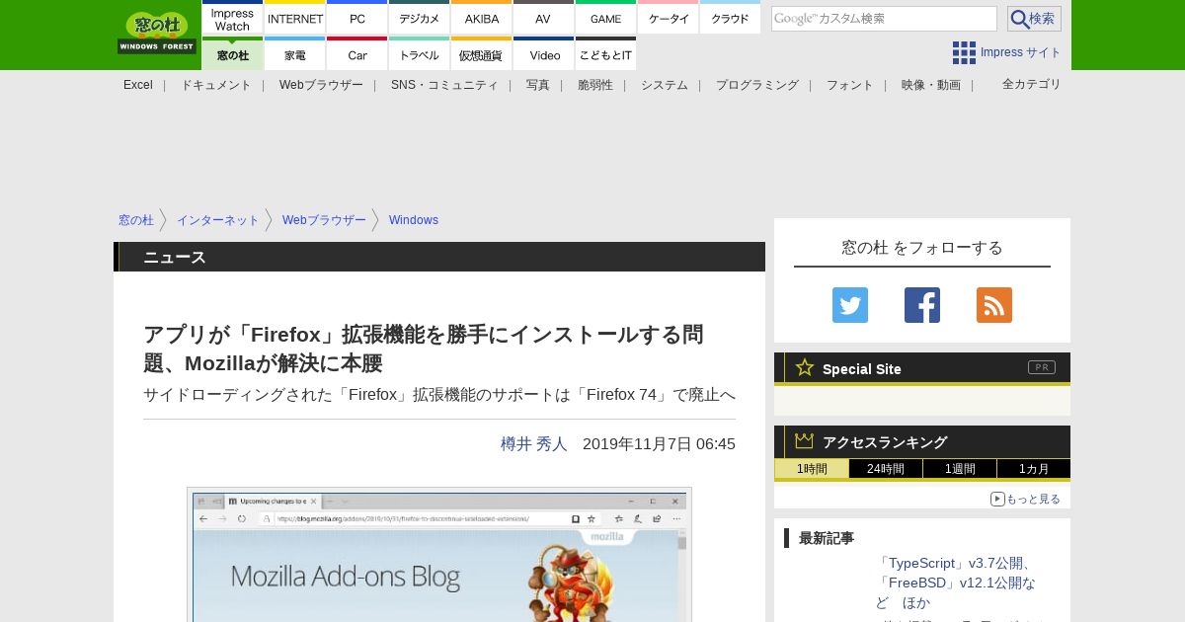Select the 24時間 ranking tab
Image resolution: width=1185 pixels, height=622 pixels.
886,469
